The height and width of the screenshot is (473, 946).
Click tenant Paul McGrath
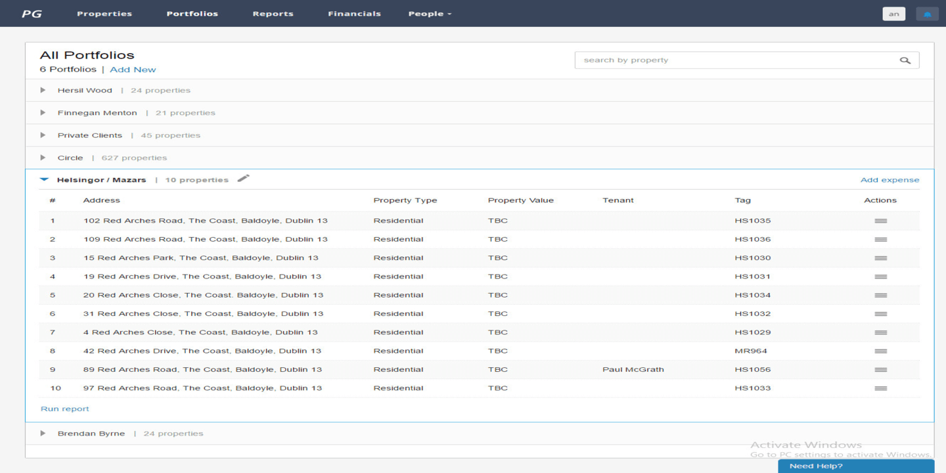(x=633, y=370)
